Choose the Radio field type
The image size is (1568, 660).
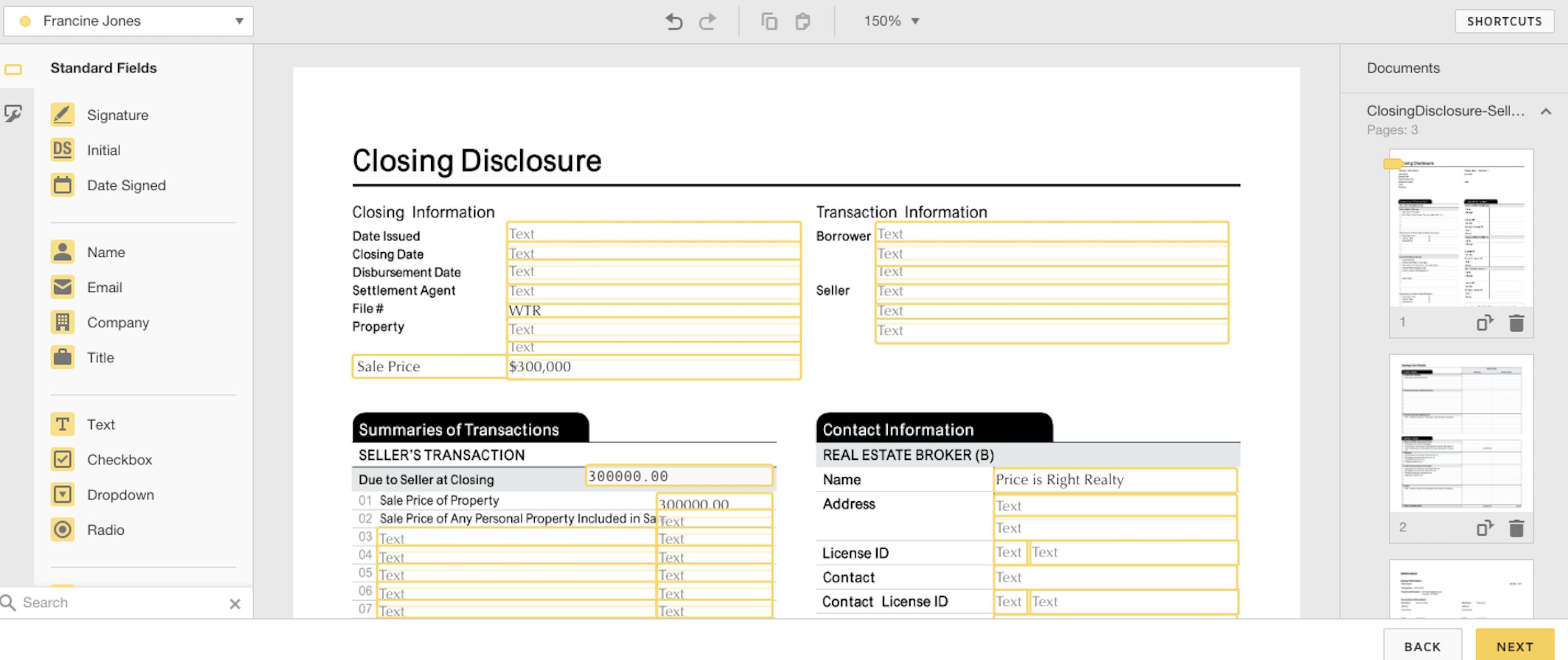[x=105, y=530]
